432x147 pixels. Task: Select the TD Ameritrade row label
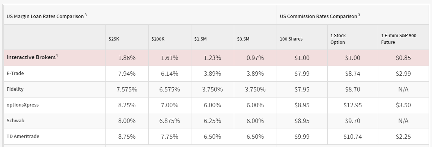(23, 136)
